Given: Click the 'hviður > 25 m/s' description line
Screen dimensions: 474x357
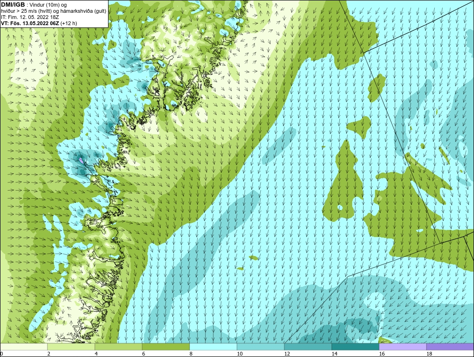Looking at the screenshot, I should pyautogui.click(x=54, y=11).
